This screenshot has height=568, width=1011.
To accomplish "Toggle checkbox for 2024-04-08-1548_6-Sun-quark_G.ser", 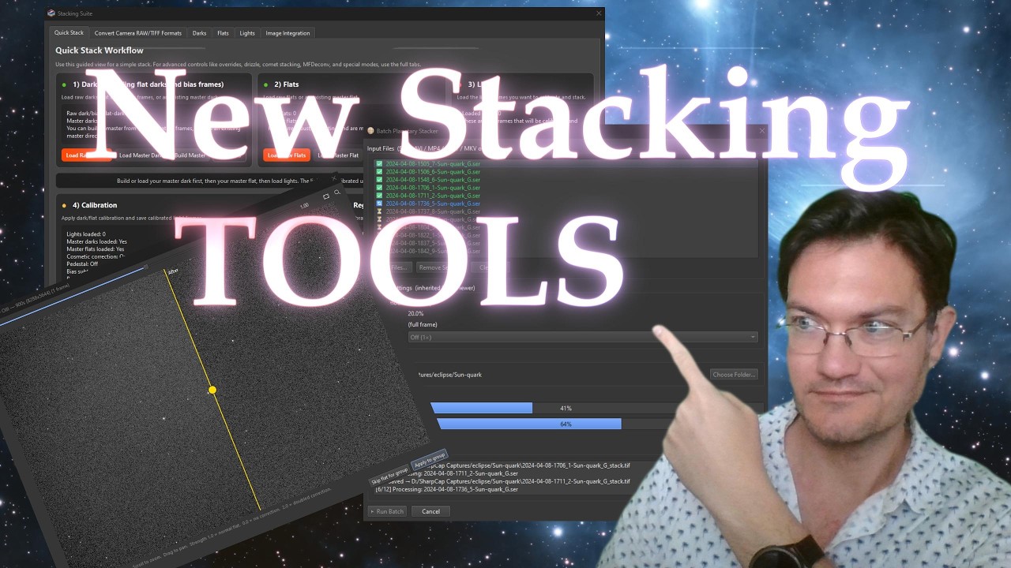I will 379,180.
